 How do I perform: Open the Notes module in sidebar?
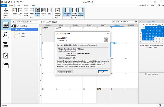click(6, 45)
